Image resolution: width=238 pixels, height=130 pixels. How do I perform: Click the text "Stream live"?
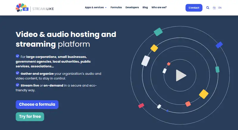[30, 85]
